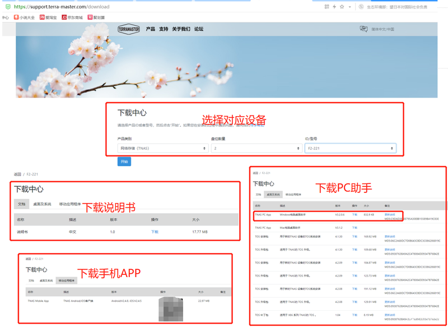Click the search engine icon by search box
Image resolution: width=448 pixels, height=327 pixels.
[361, 7]
